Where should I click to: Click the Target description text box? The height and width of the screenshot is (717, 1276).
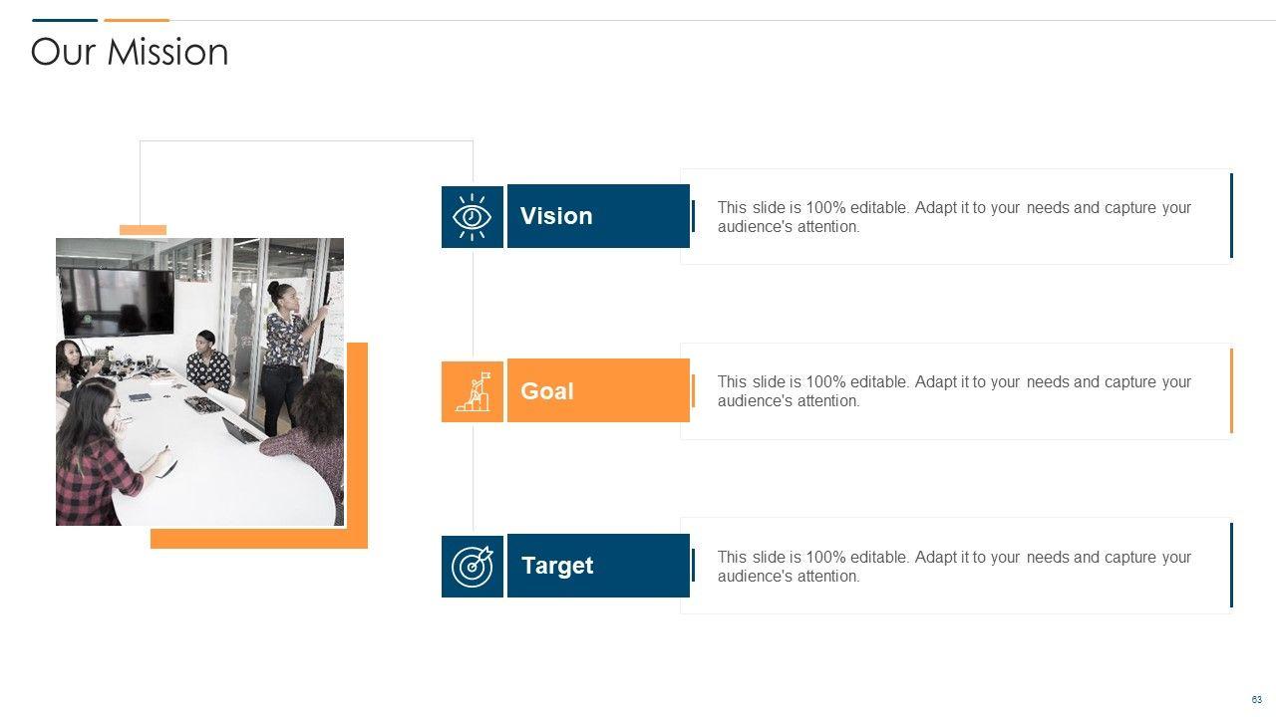(954, 567)
